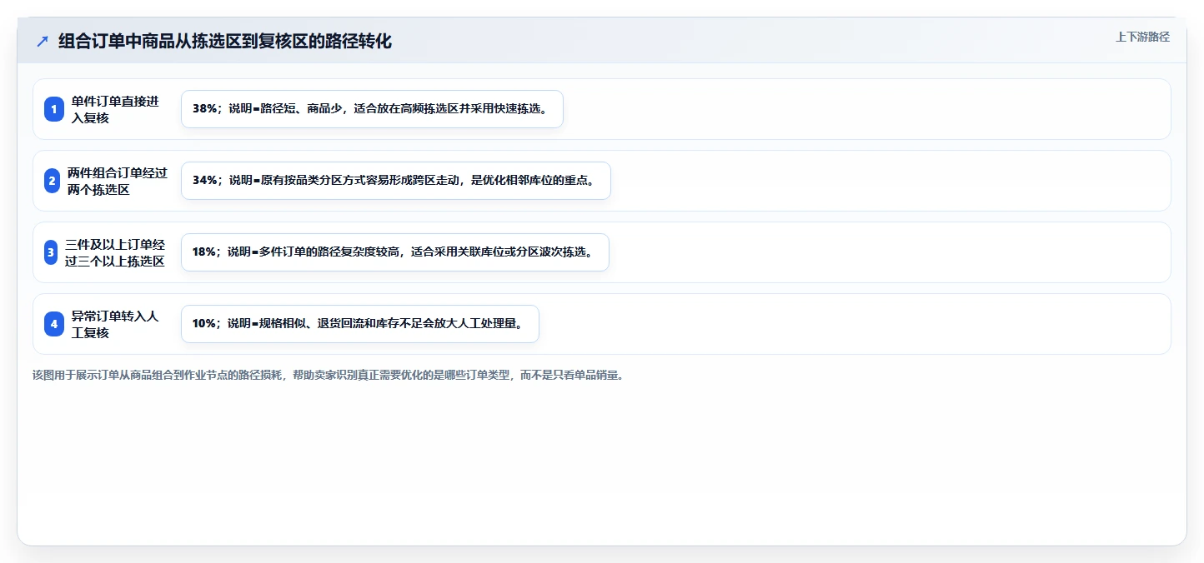Select the 异常订单转入人工复核 label
Image resolution: width=1204 pixels, height=563 pixels.
coord(115,324)
